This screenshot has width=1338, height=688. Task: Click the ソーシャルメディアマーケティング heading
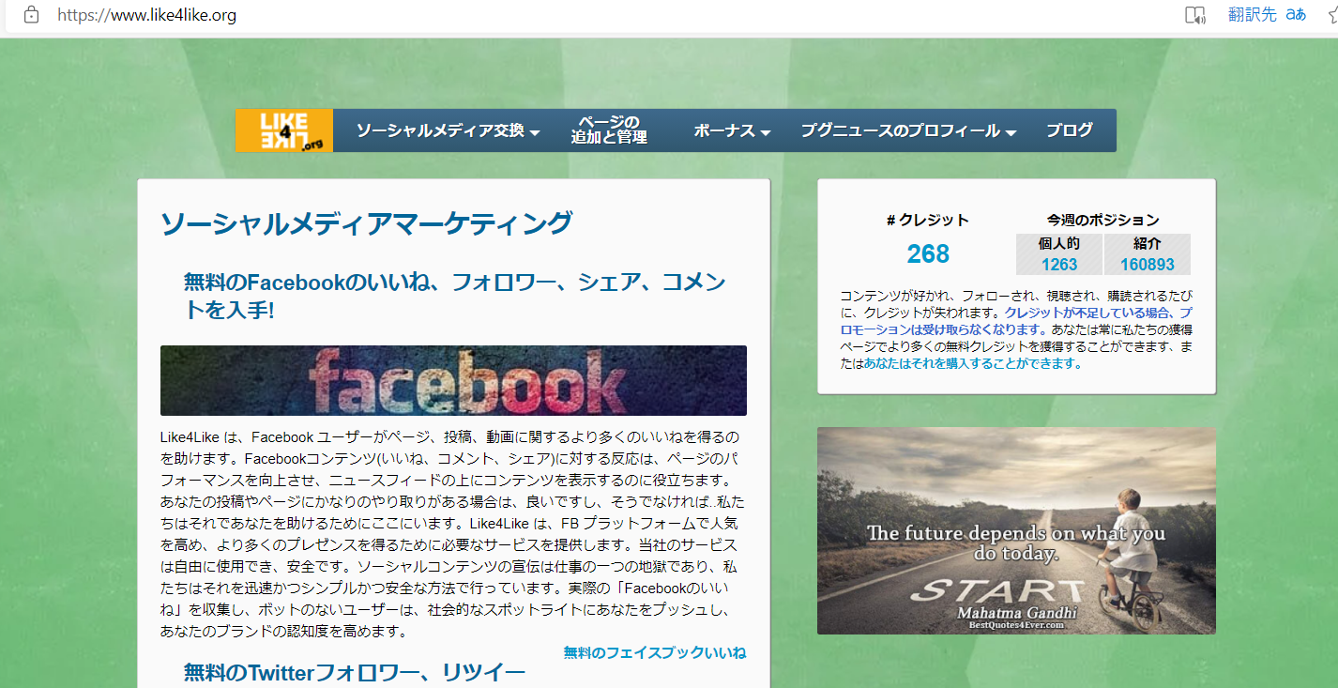(x=366, y=223)
